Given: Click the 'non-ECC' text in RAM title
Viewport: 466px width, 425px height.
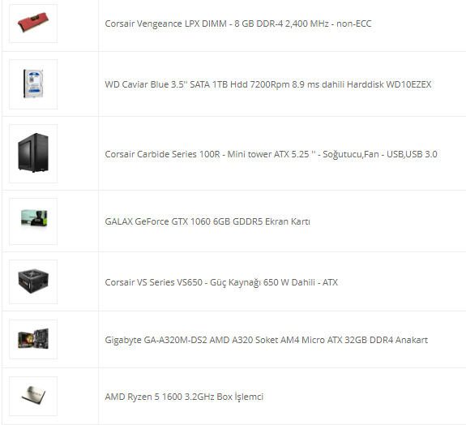Looking at the screenshot, I should point(354,24).
